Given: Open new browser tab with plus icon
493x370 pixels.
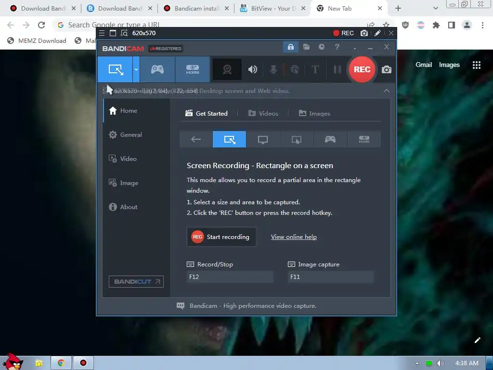Looking at the screenshot, I should (x=398, y=9).
